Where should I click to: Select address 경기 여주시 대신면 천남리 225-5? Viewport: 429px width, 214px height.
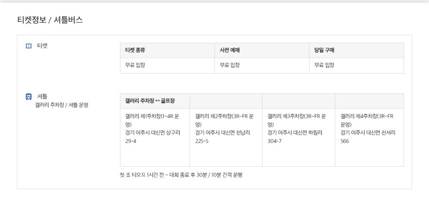tap(222, 137)
